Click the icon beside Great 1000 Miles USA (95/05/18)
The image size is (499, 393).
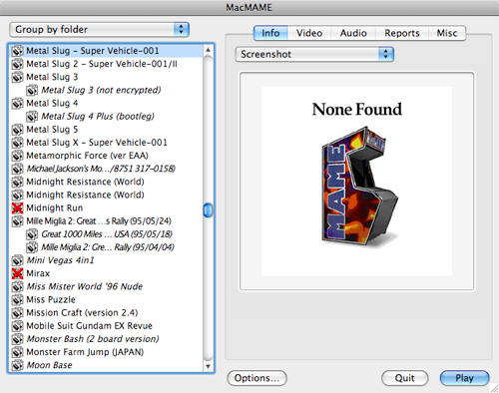pos(32,234)
